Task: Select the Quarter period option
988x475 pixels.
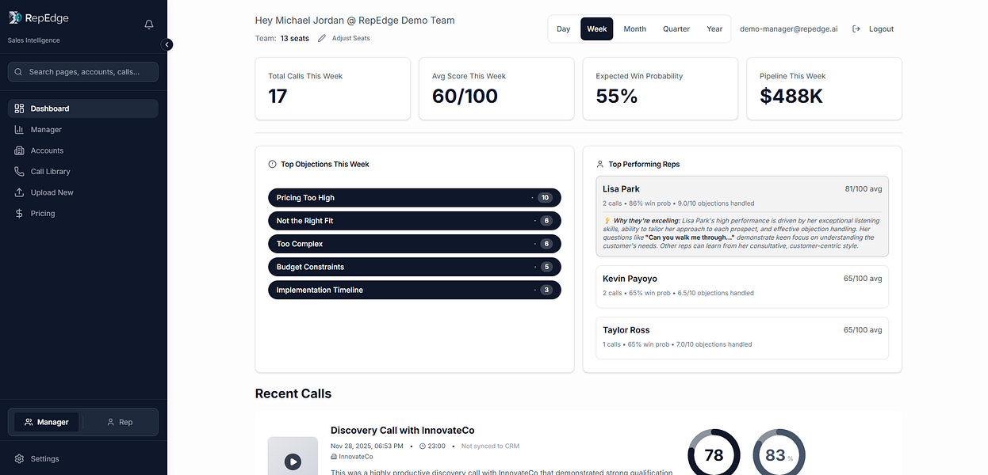Action: pos(676,28)
